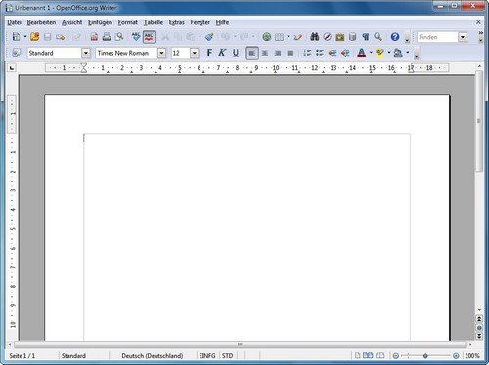This screenshot has height=365, width=489.
Task: Toggle Nonprinting Characters pilcrow icon
Action: click(x=366, y=37)
